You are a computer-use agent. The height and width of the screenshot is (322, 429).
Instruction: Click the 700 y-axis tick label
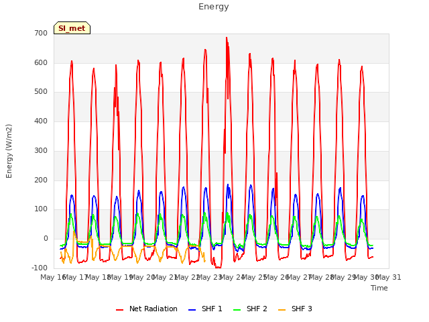click(41, 34)
